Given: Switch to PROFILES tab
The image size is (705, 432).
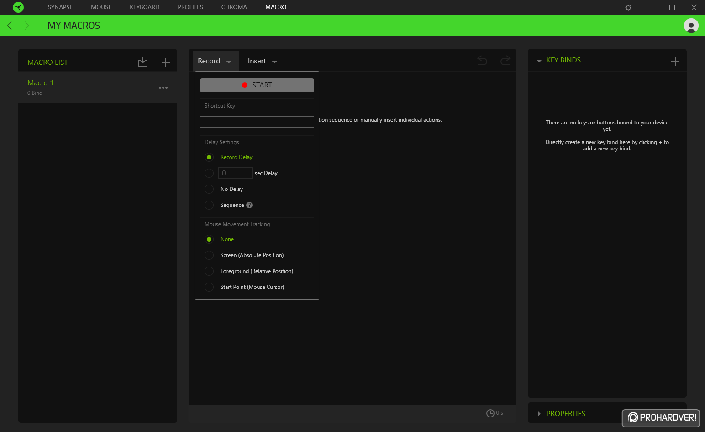Looking at the screenshot, I should coord(190,7).
